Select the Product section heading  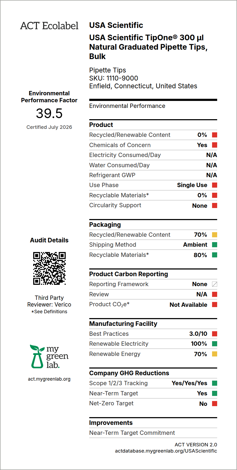(x=101, y=125)
